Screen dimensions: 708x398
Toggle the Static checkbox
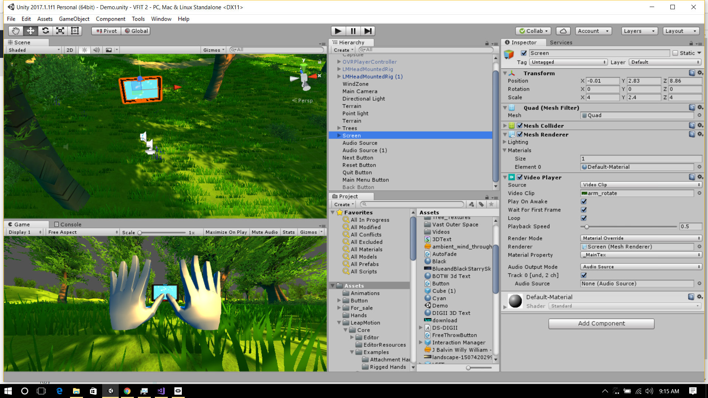point(675,53)
